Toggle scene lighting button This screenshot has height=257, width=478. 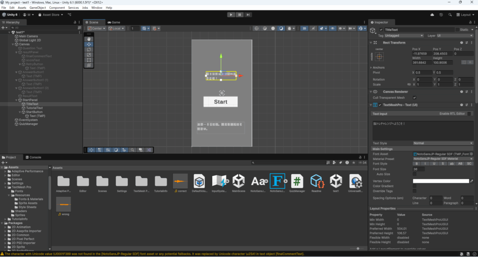(313, 28)
